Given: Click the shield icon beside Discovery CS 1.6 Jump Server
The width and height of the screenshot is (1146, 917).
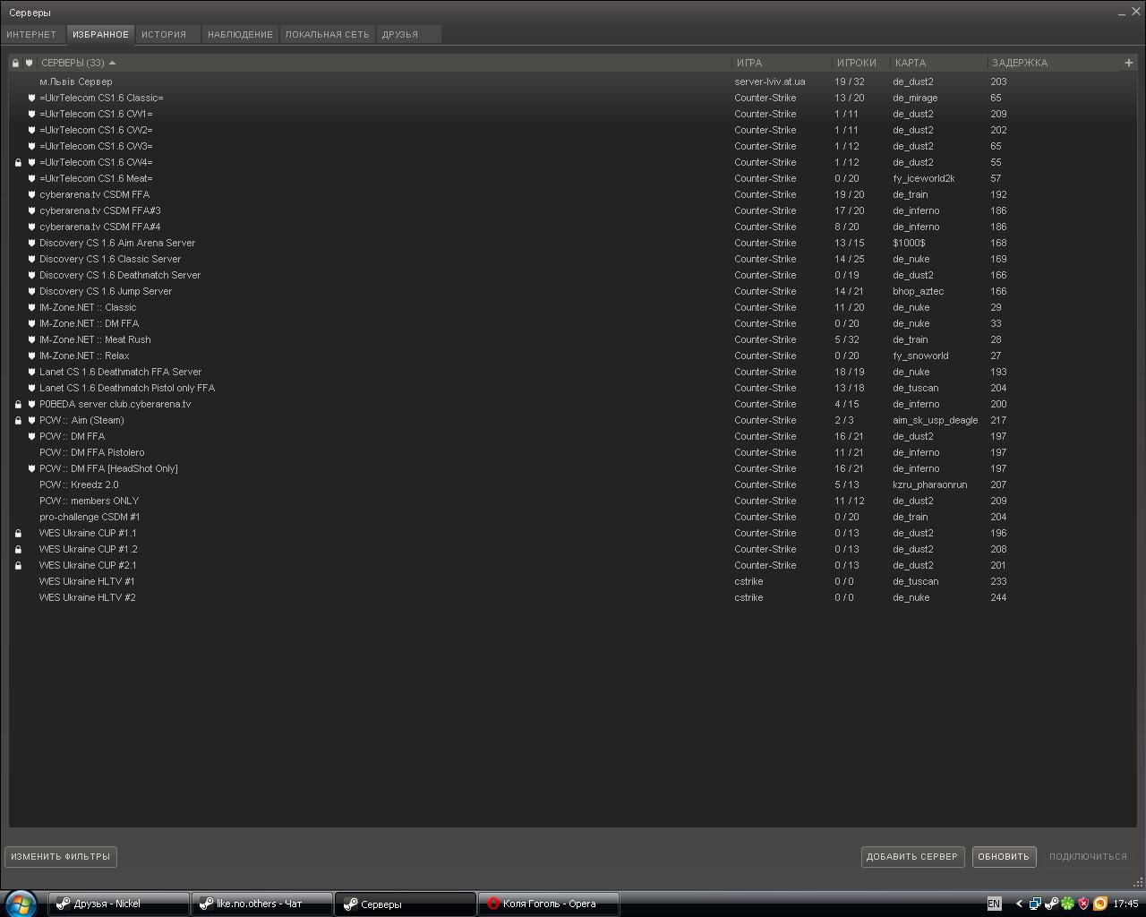Looking at the screenshot, I should (31, 291).
